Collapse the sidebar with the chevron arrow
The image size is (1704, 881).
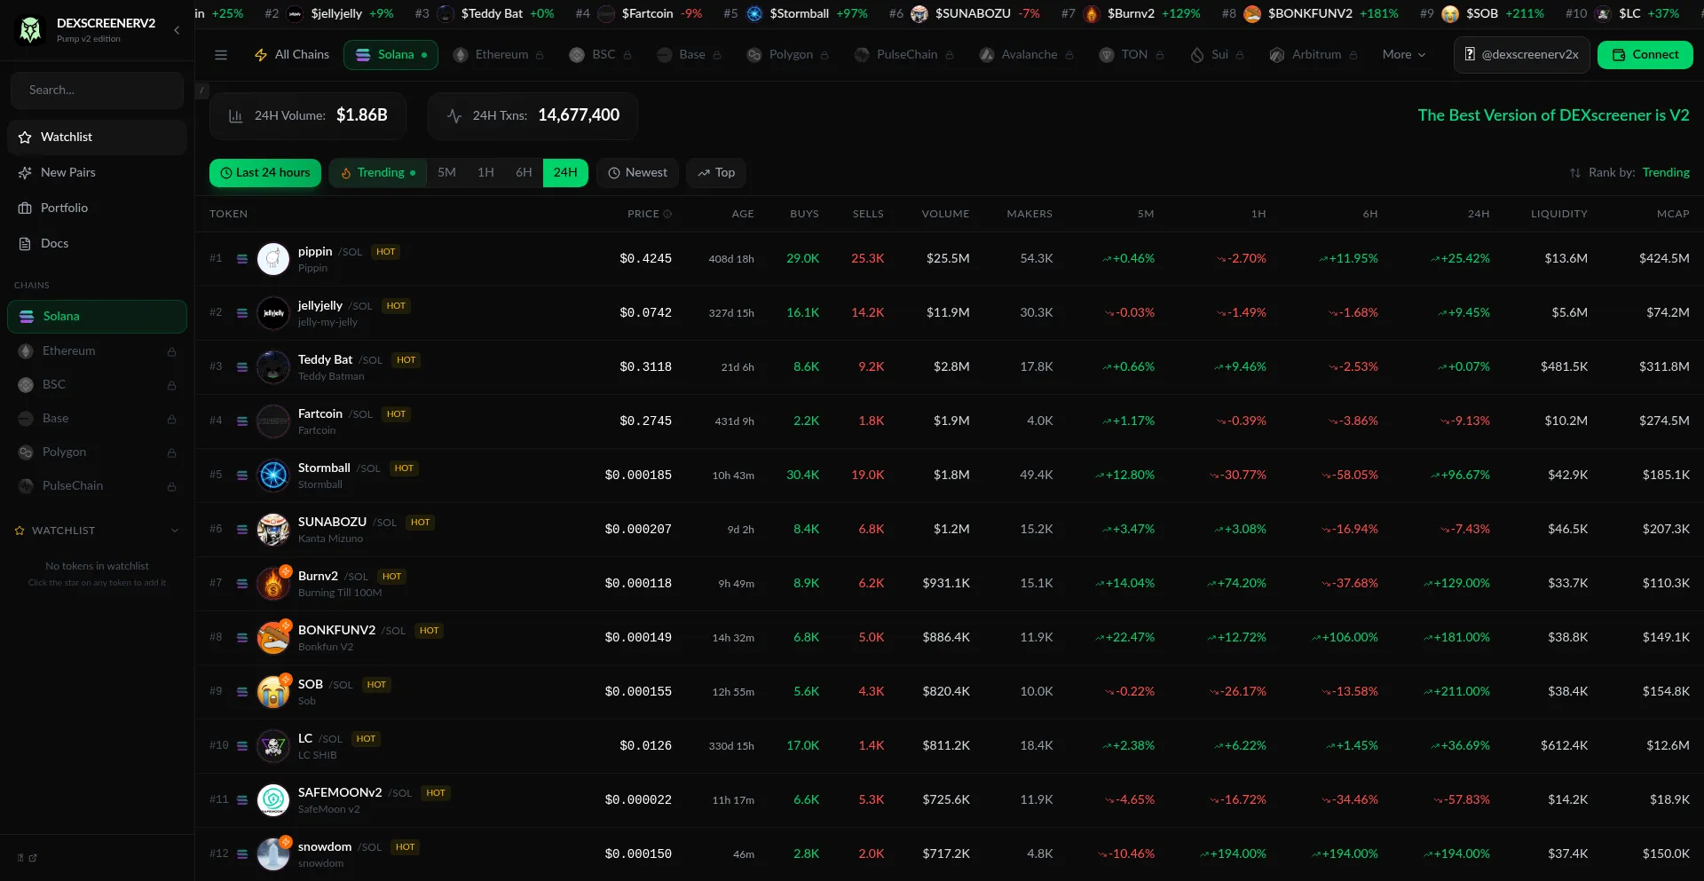pyautogui.click(x=176, y=30)
